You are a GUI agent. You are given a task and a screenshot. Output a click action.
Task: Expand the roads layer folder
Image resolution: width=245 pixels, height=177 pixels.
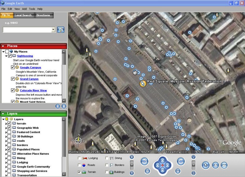[x=6, y=141]
